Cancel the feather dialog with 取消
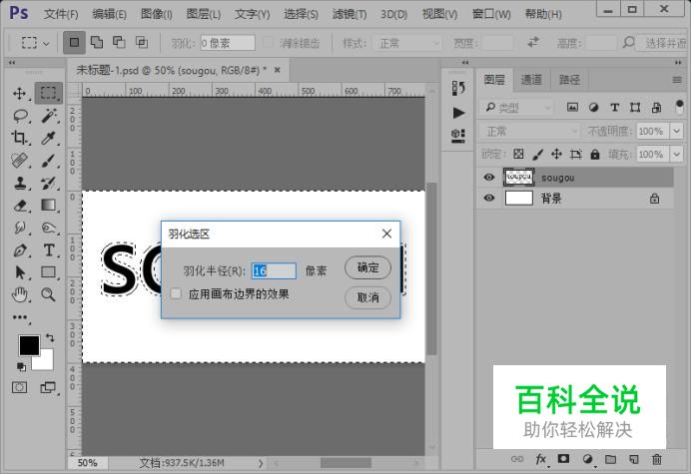Image resolution: width=691 pixels, height=474 pixels. point(368,297)
